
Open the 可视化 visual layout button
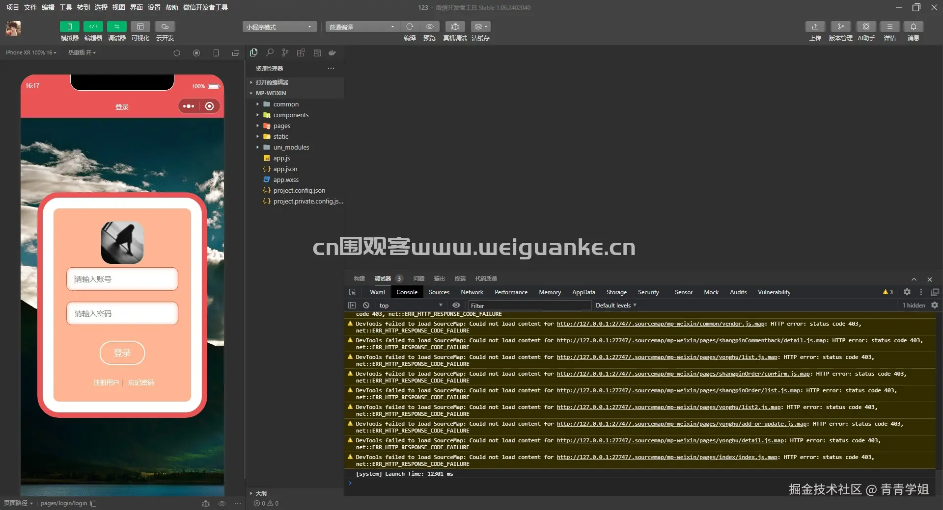point(140,26)
